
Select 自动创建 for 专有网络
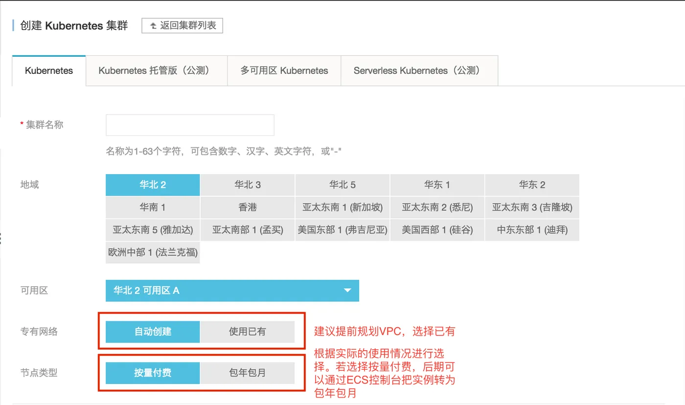(153, 332)
